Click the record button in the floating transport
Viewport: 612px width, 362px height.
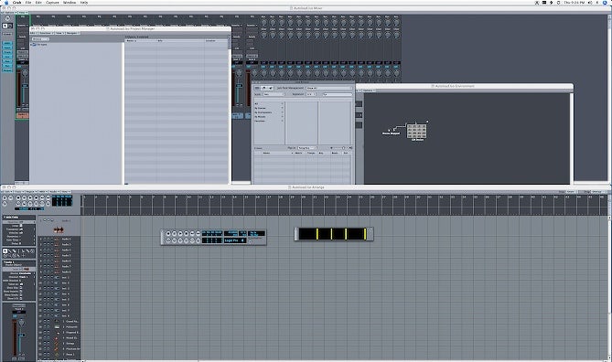(168, 234)
